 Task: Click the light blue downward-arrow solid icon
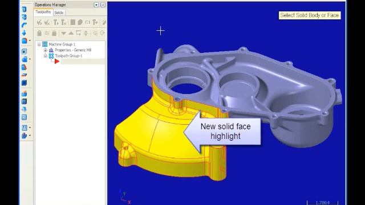click(x=24, y=109)
